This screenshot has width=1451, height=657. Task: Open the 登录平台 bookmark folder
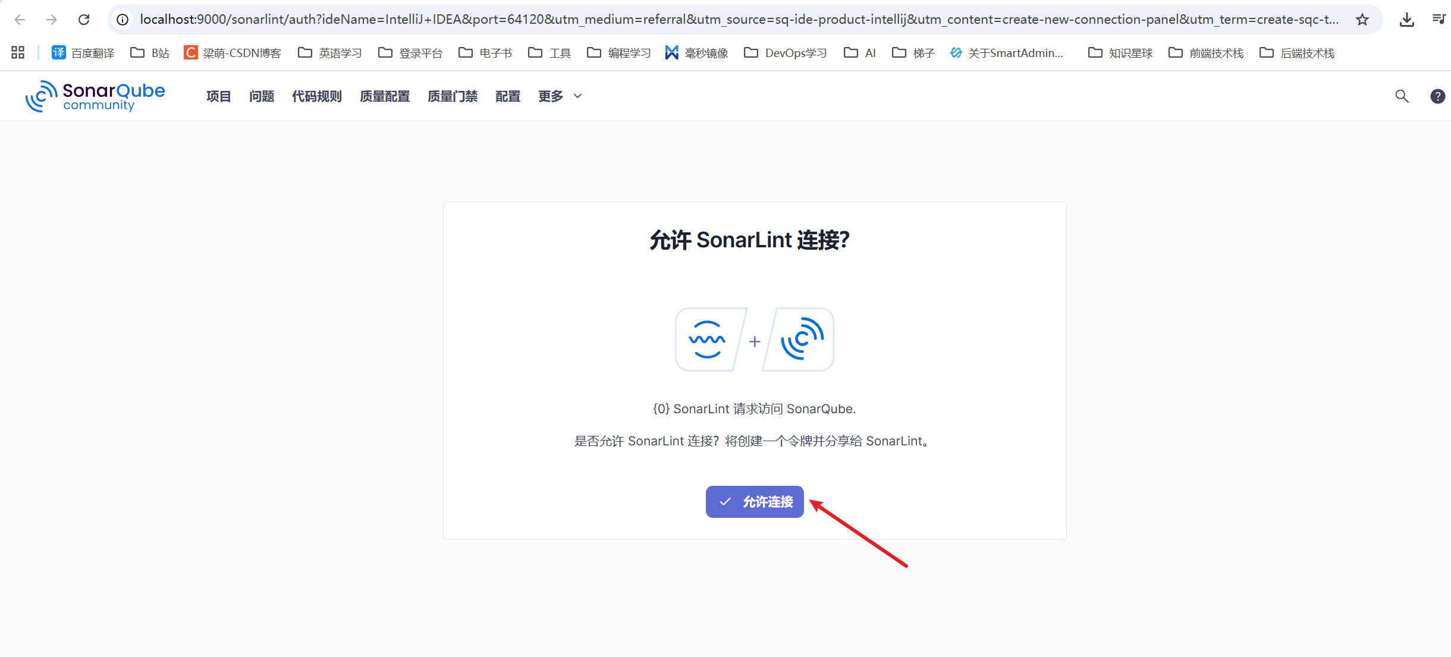click(x=410, y=53)
